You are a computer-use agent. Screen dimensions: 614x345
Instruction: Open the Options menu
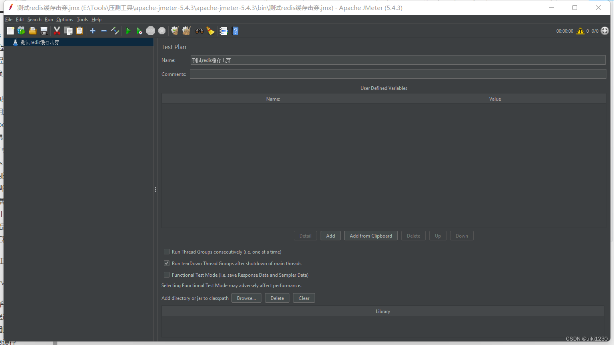pos(65,20)
